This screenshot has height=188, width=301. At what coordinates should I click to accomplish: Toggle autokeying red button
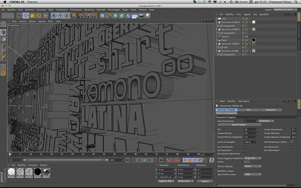[173, 160]
